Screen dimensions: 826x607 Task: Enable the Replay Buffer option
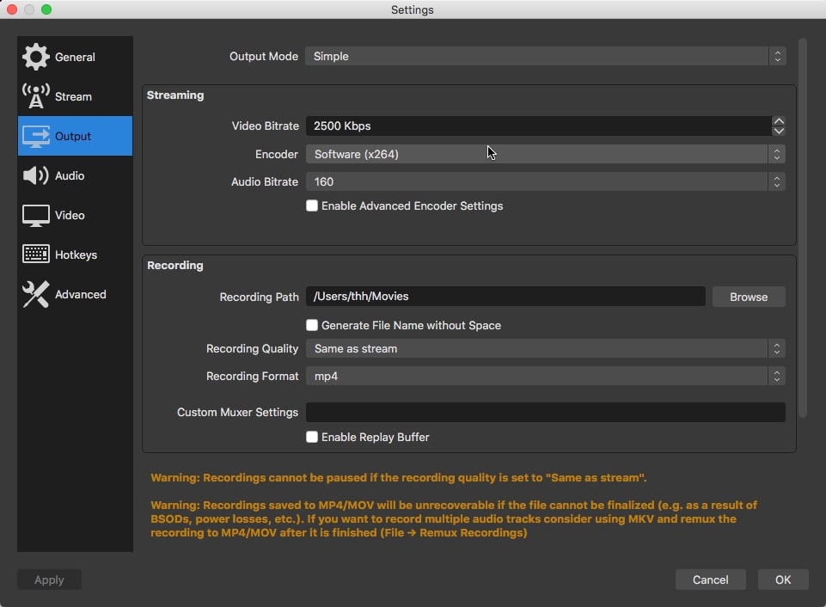[x=312, y=437]
